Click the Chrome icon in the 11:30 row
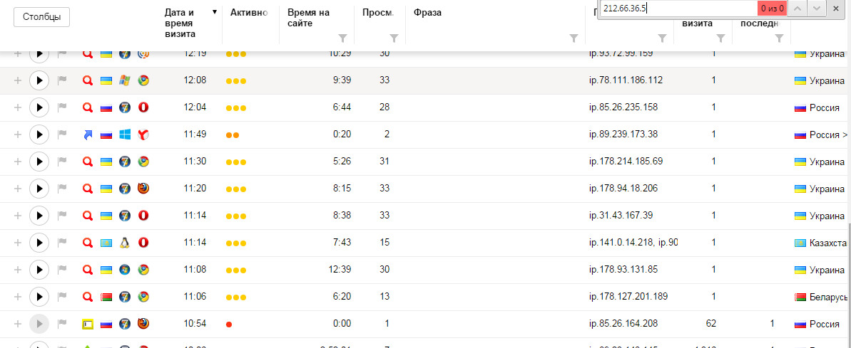 tap(143, 162)
